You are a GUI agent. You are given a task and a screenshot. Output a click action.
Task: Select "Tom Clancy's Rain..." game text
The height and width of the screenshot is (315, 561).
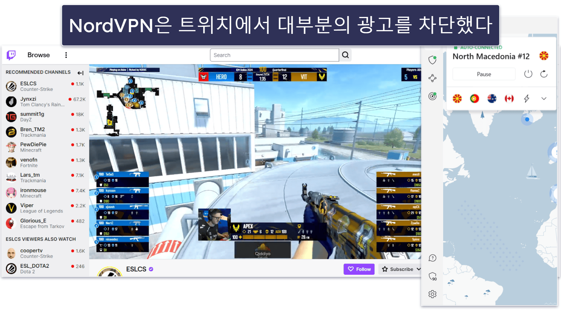[x=42, y=105]
